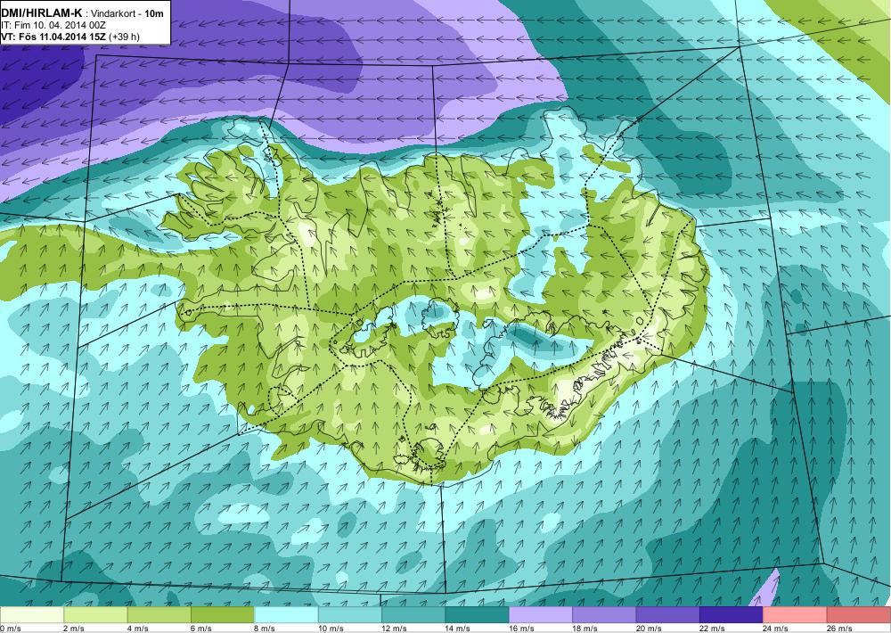
Task: Click the "18 m/s" legend label
Action: tap(585, 629)
